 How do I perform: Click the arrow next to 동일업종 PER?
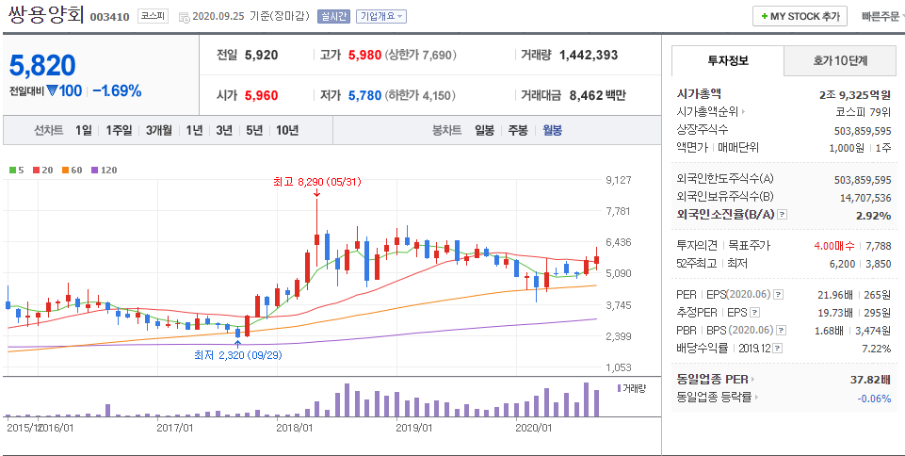pyautogui.click(x=752, y=380)
